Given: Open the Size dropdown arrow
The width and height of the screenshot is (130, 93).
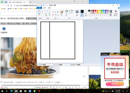Looking at the screenshot, I should 78,15.
